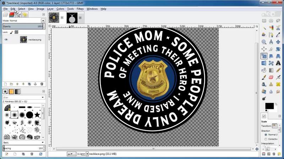284x159 pixels.
Task: Open the px unit dropdown
Action: coord(71,154)
